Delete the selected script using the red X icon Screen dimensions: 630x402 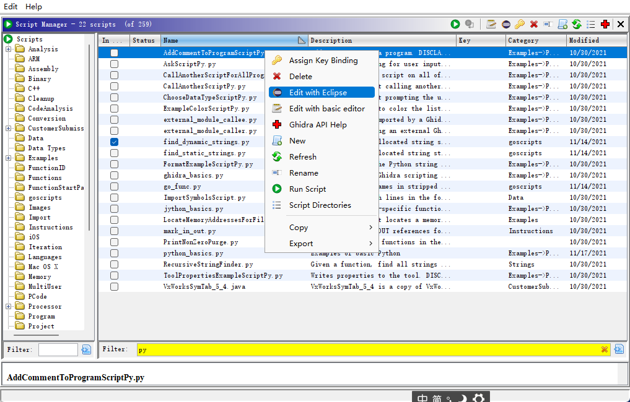click(535, 24)
